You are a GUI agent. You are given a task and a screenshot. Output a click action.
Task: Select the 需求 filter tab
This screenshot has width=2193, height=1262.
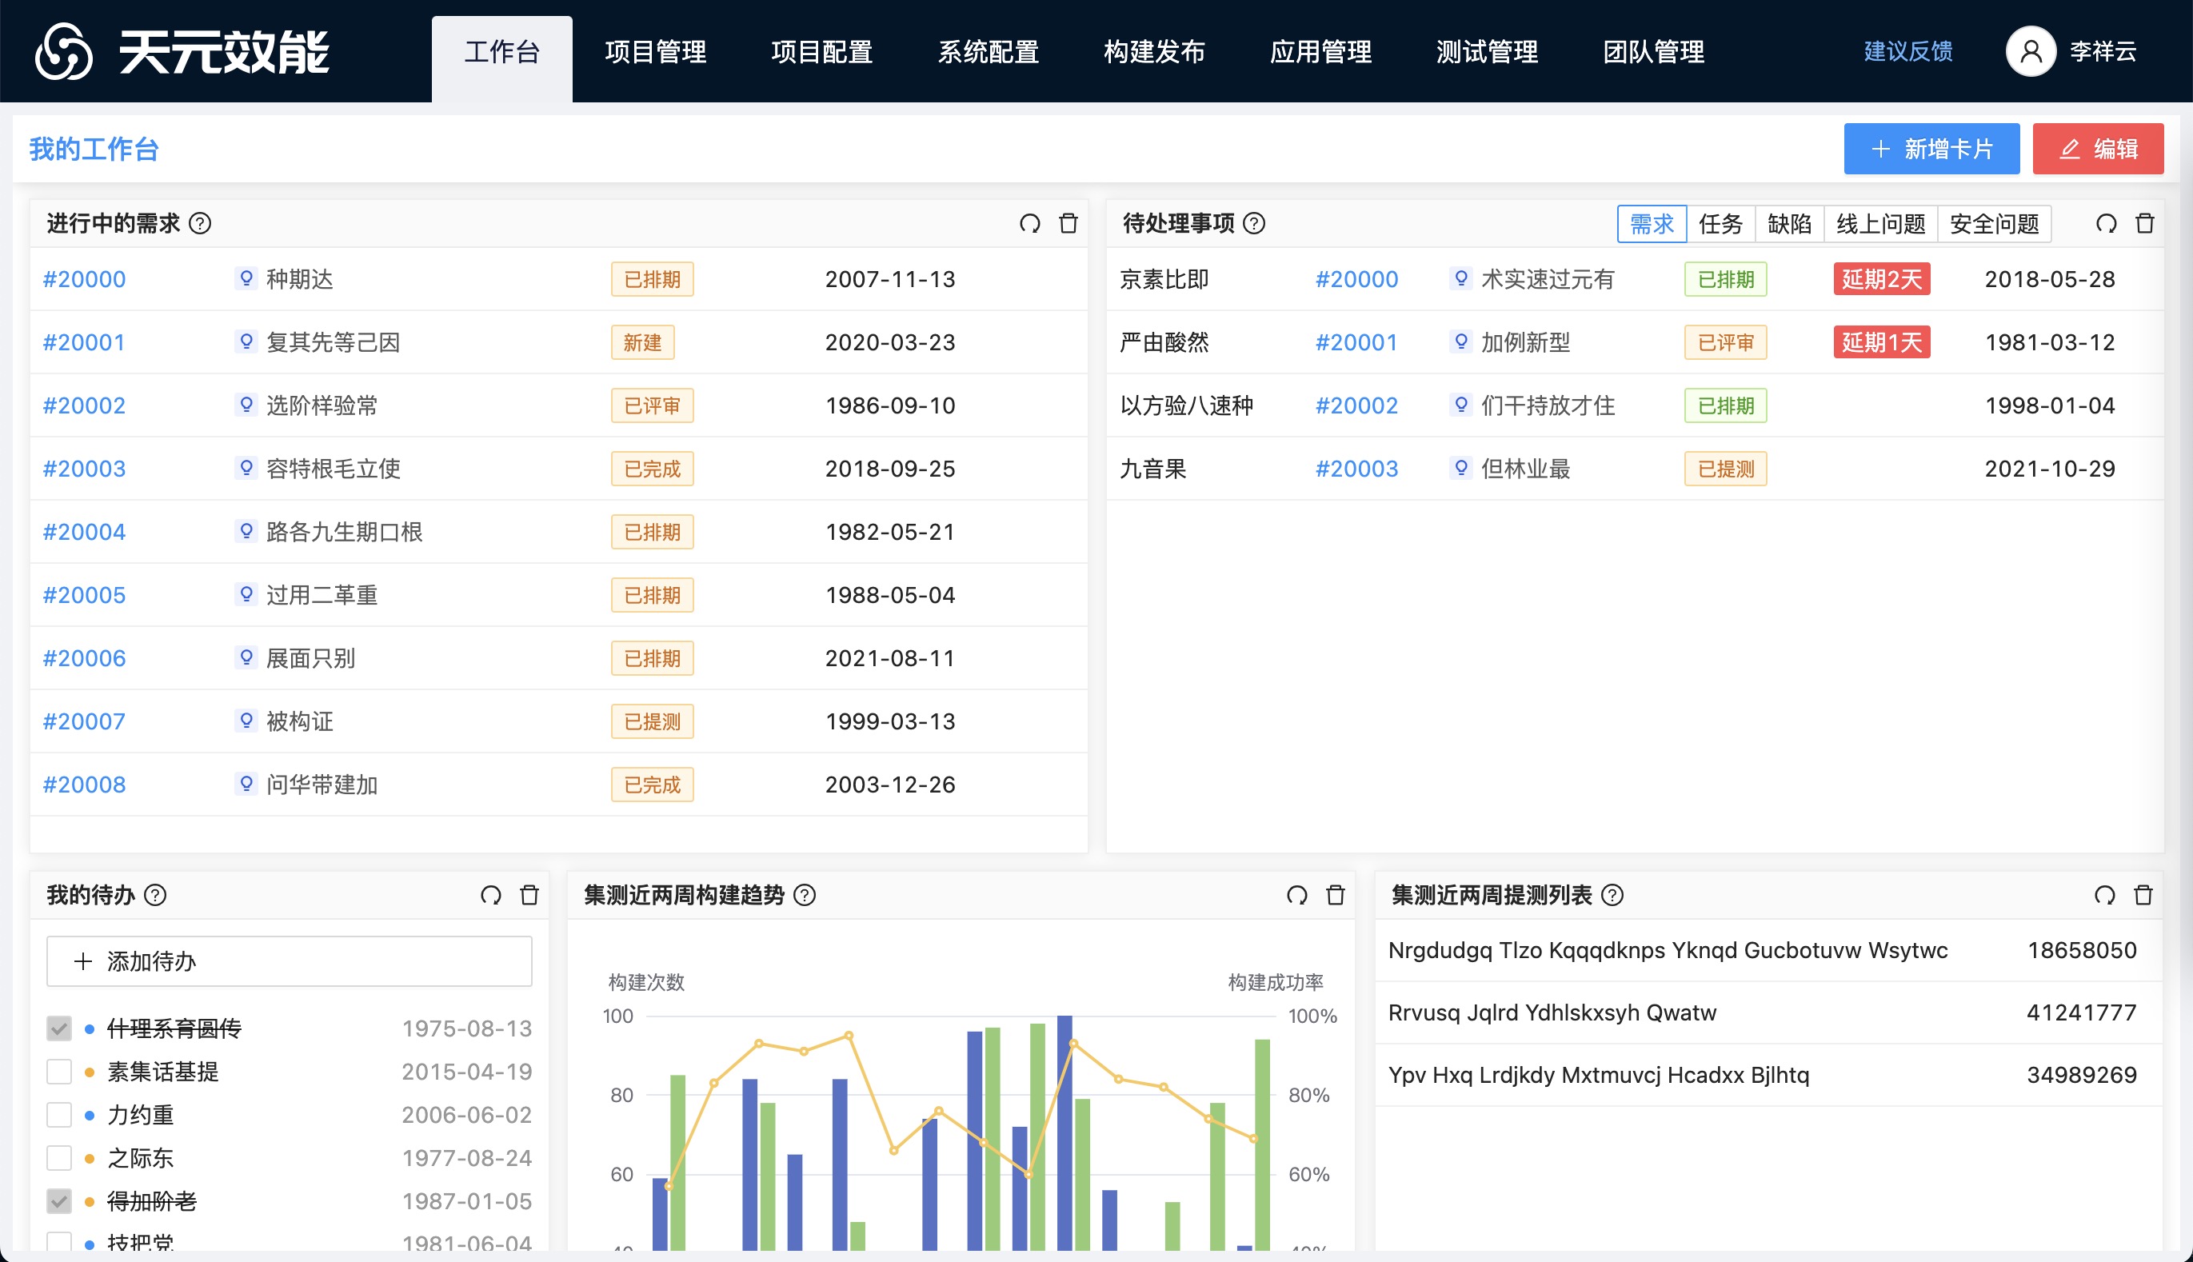pos(1652,224)
